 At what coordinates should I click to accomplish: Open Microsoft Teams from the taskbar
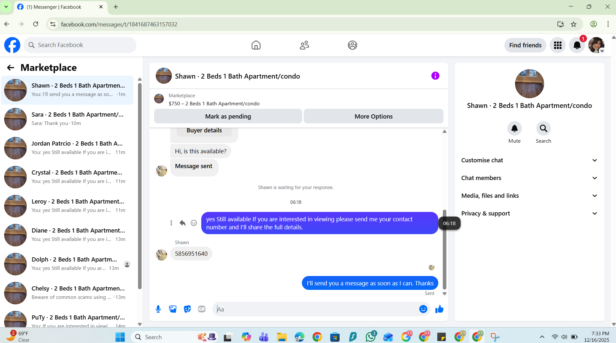pos(264,337)
